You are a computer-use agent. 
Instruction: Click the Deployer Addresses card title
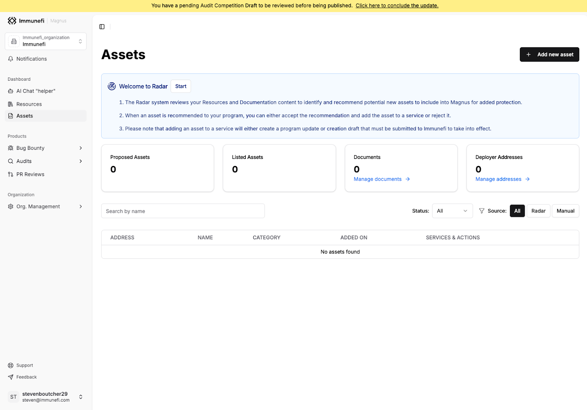pos(499,157)
